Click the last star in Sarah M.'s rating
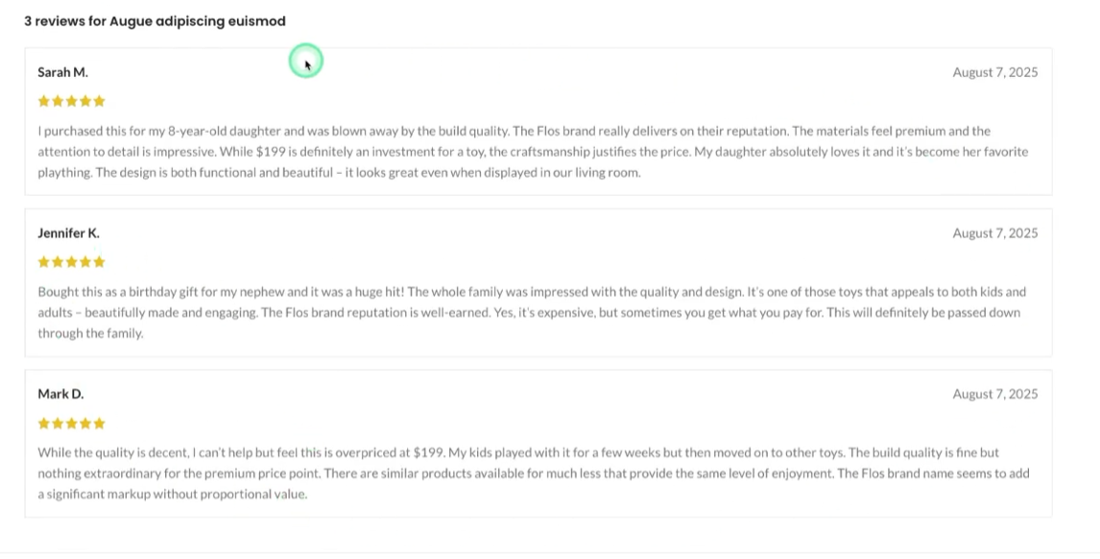This screenshot has width=1100, height=559. (x=100, y=101)
